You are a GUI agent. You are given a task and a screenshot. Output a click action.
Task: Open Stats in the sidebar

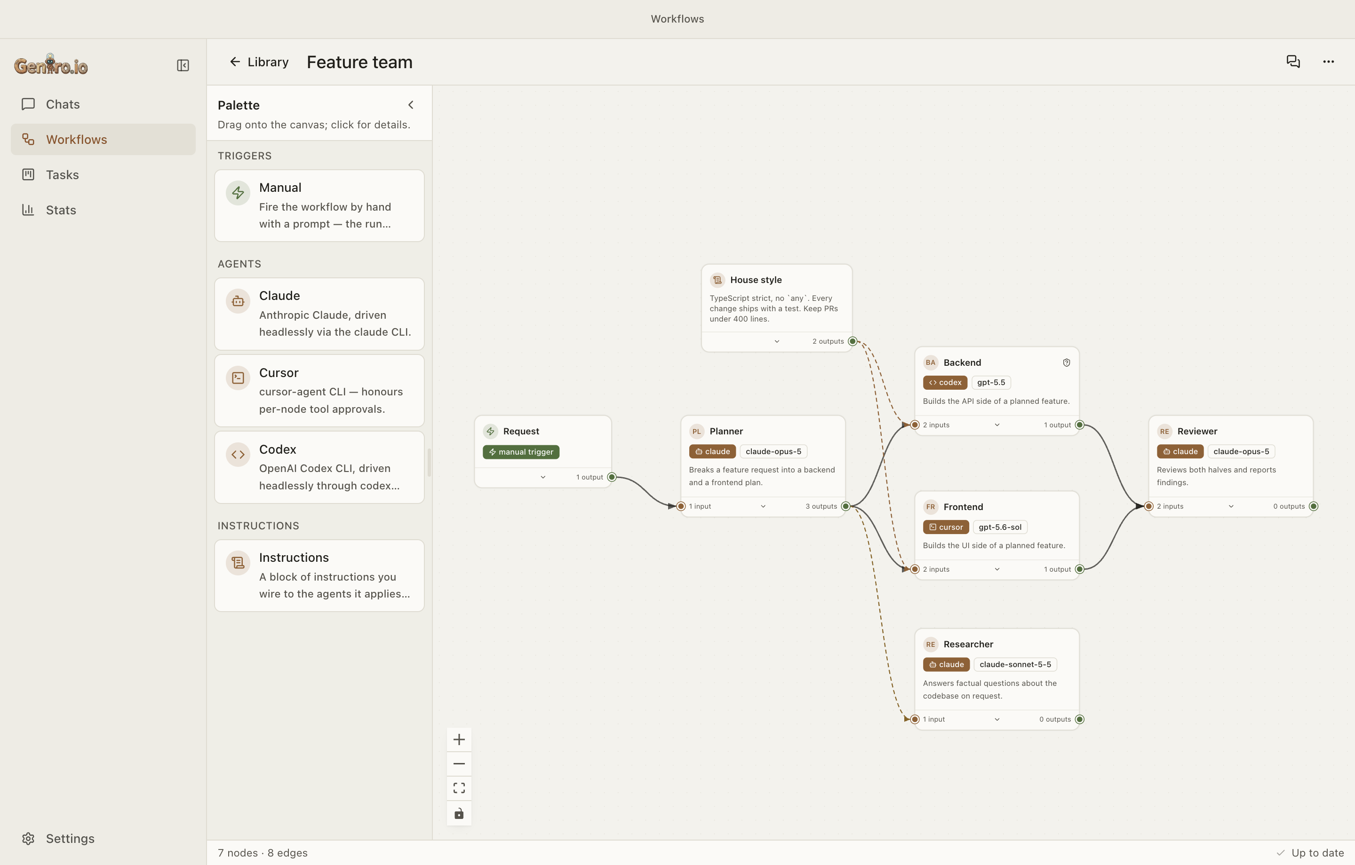tap(103, 210)
